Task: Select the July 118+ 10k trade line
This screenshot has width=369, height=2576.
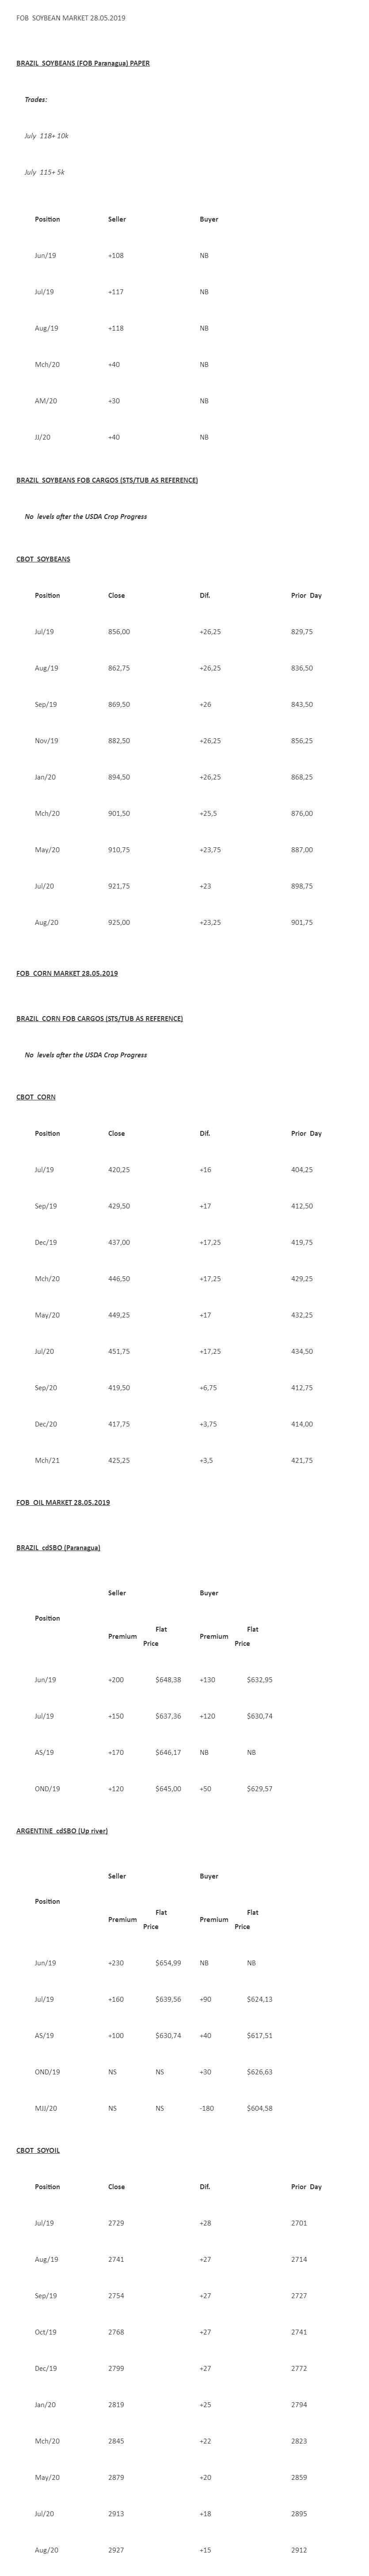Action: point(47,136)
